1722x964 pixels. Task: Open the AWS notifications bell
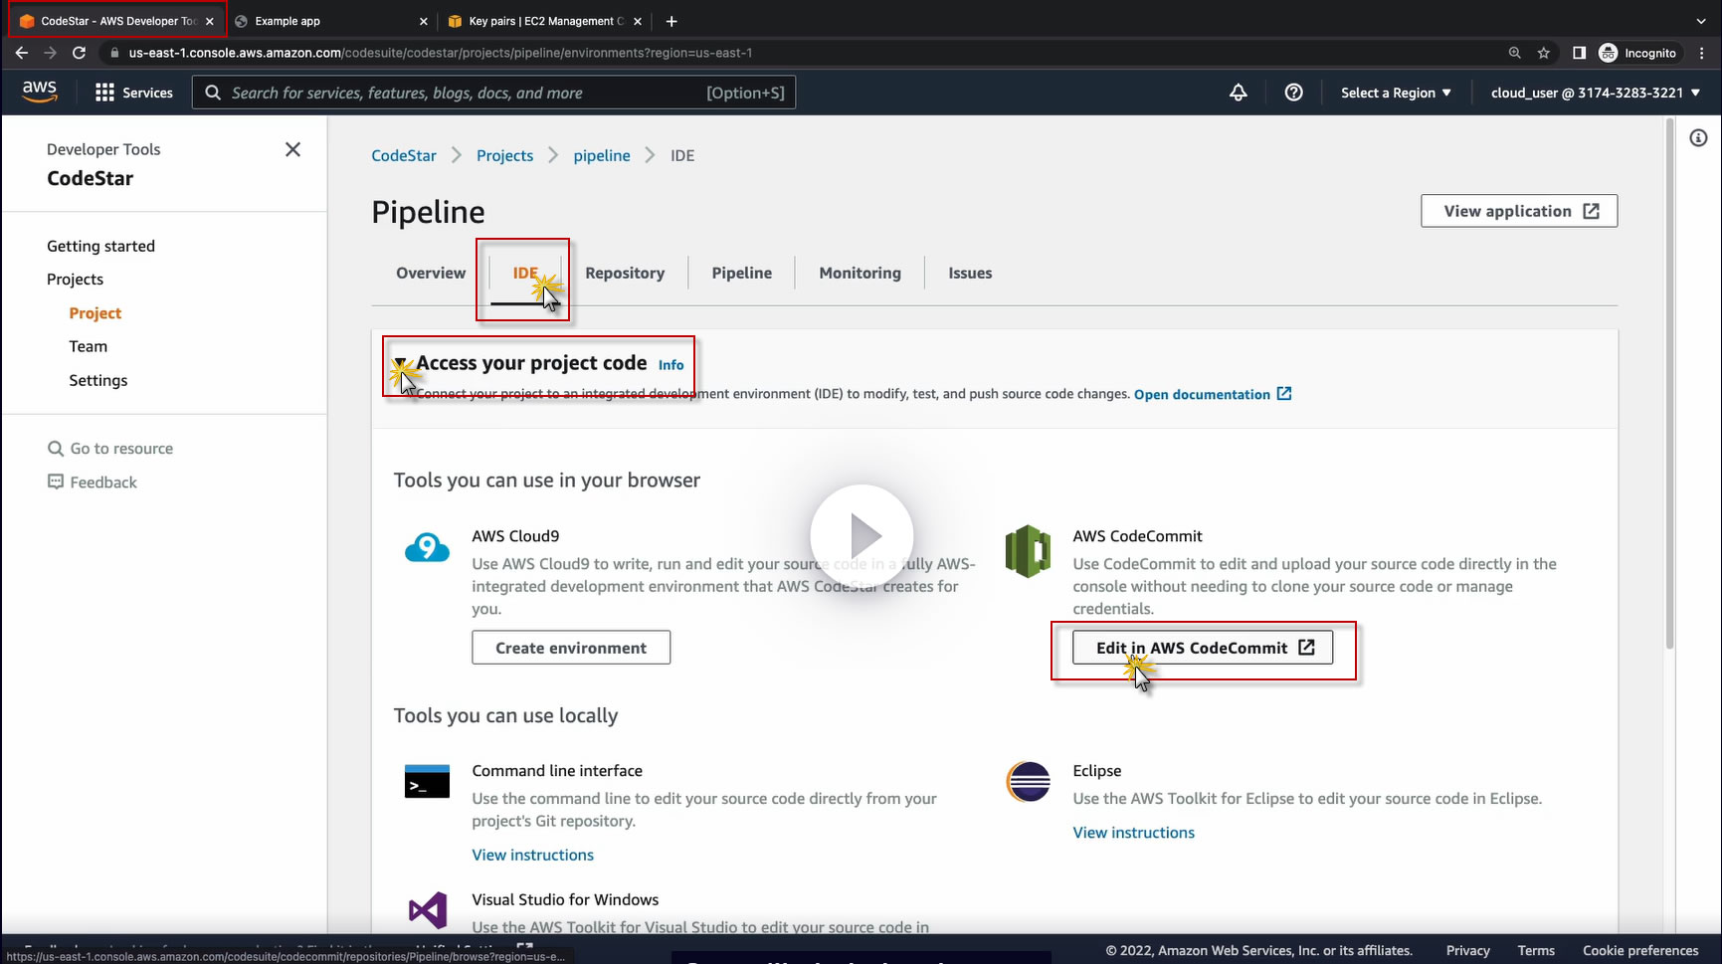pos(1239,93)
